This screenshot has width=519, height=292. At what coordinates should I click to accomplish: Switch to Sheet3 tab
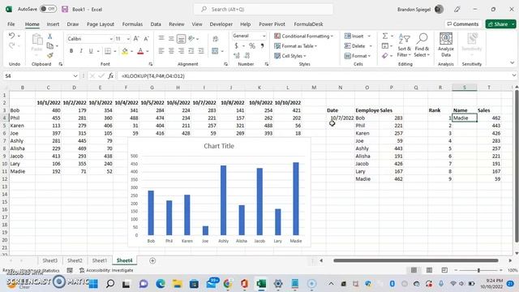click(x=50, y=260)
